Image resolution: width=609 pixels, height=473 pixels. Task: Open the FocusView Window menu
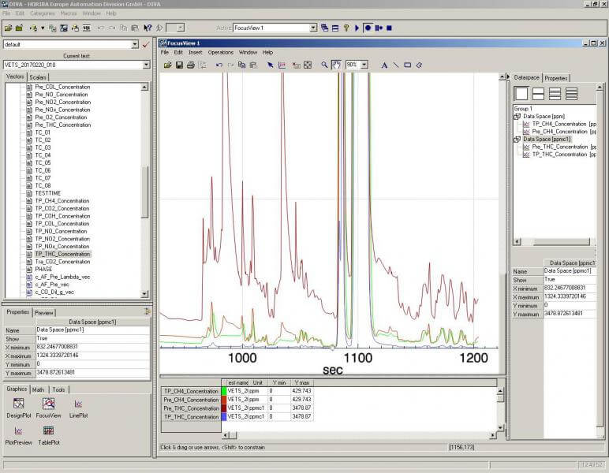[x=248, y=52]
